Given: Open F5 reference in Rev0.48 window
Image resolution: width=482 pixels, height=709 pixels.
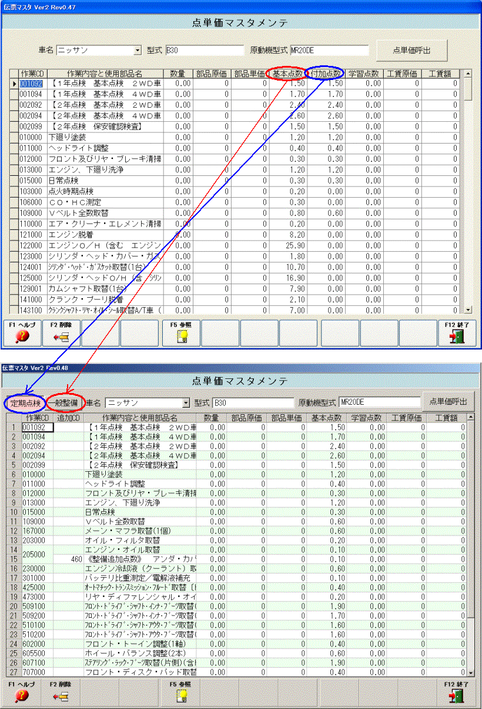Looking at the screenshot, I should pyautogui.click(x=181, y=692).
